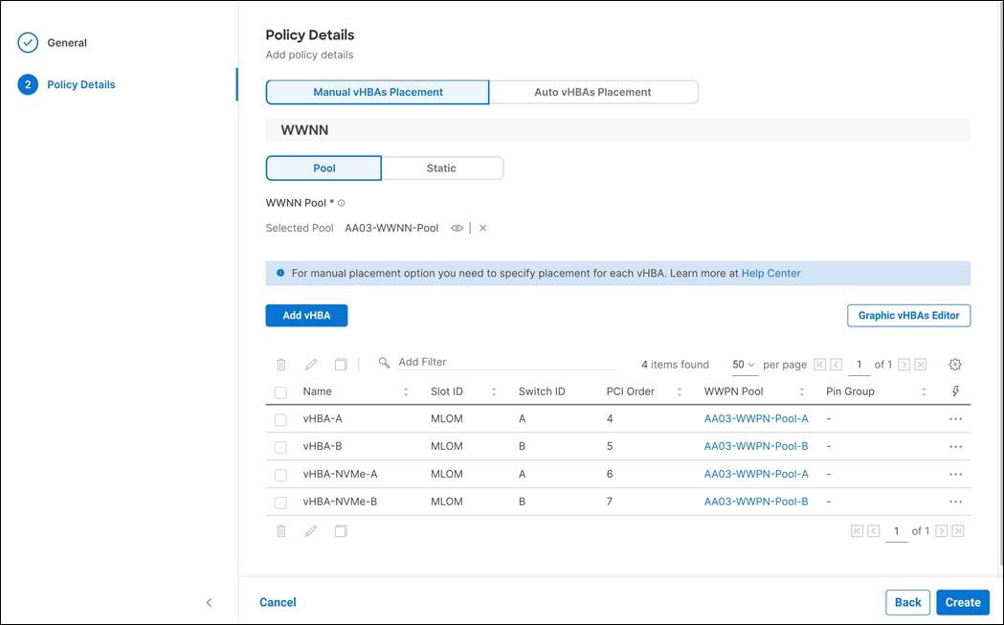Select the Static option for WWNN
1004x625 pixels.
click(x=442, y=167)
